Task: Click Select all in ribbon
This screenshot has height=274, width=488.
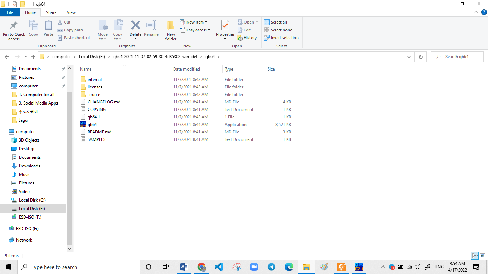Action: pos(275,22)
